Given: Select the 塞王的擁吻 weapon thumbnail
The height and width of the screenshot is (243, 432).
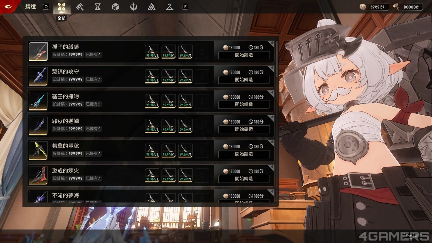Looking at the screenshot, I should tap(38, 101).
